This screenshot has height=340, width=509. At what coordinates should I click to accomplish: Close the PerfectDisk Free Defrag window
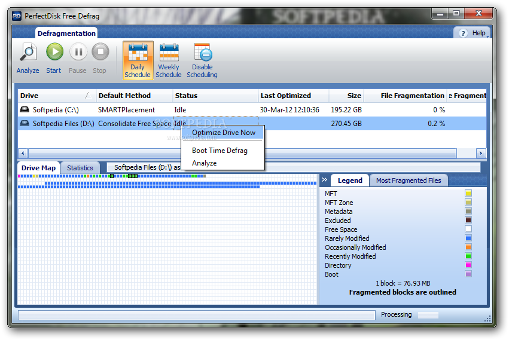(478, 13)
